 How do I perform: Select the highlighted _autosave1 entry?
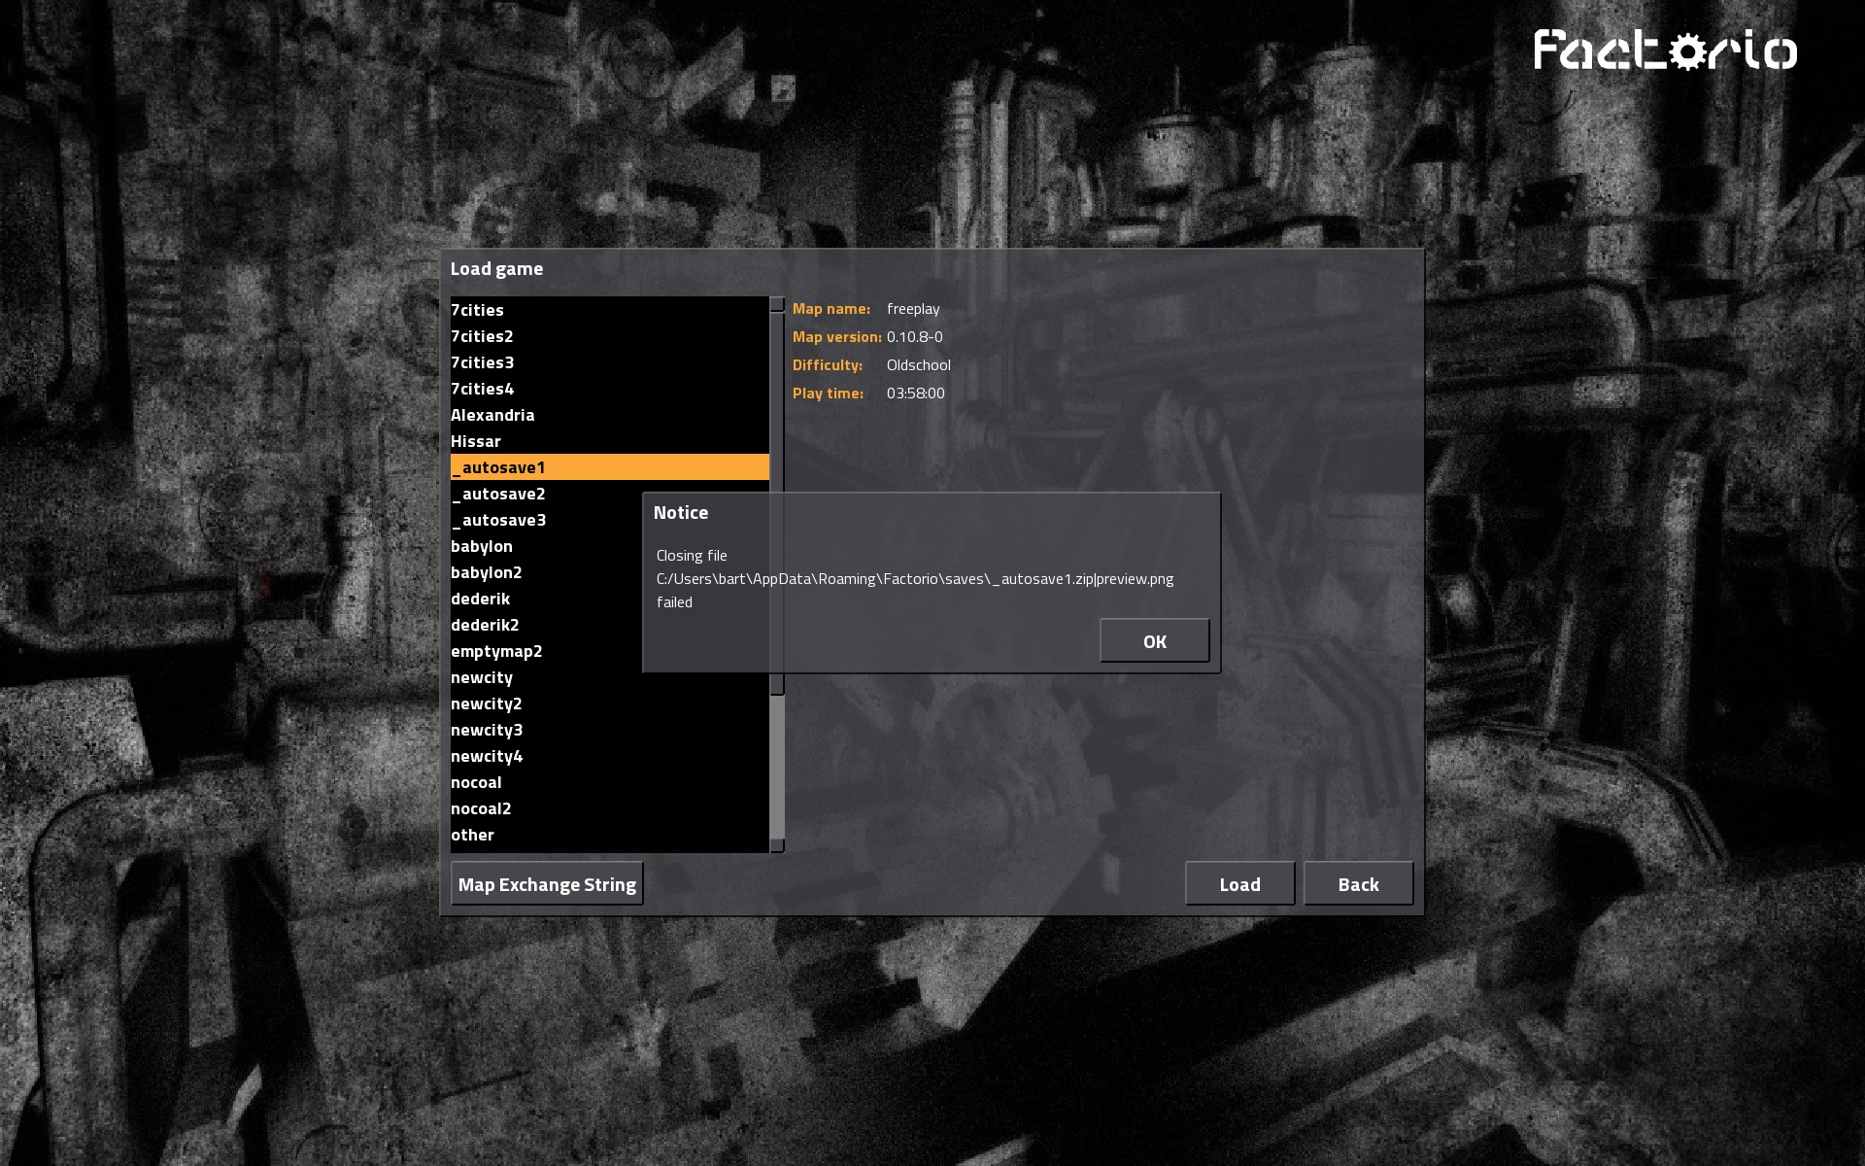(x=610, y=467)
